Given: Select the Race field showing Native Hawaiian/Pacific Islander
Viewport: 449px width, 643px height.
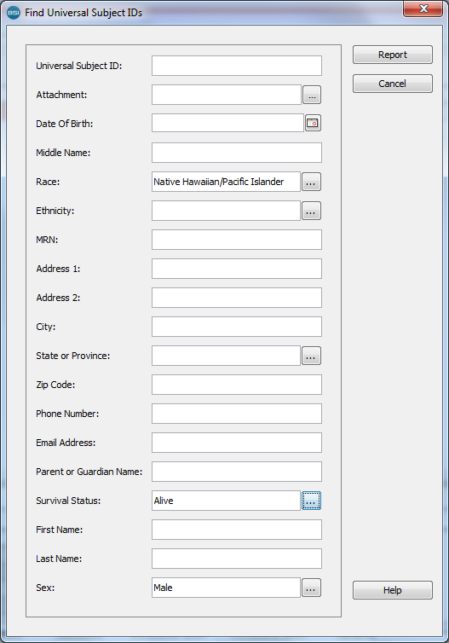Looking at the screenshot, I should (x=226, y=182).
